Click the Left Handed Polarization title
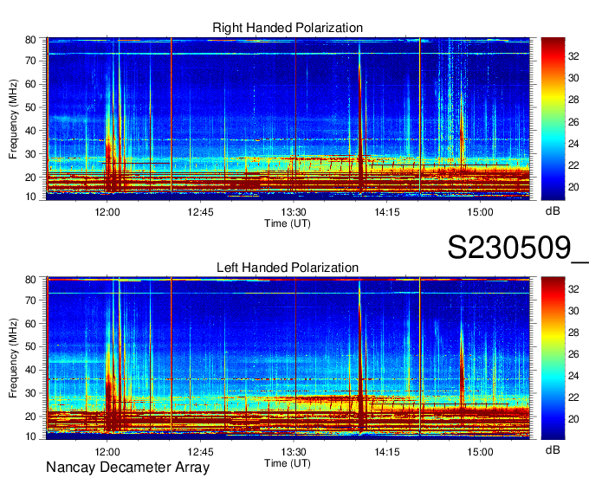Screen dimensions: 589x478 click(288, 268)
